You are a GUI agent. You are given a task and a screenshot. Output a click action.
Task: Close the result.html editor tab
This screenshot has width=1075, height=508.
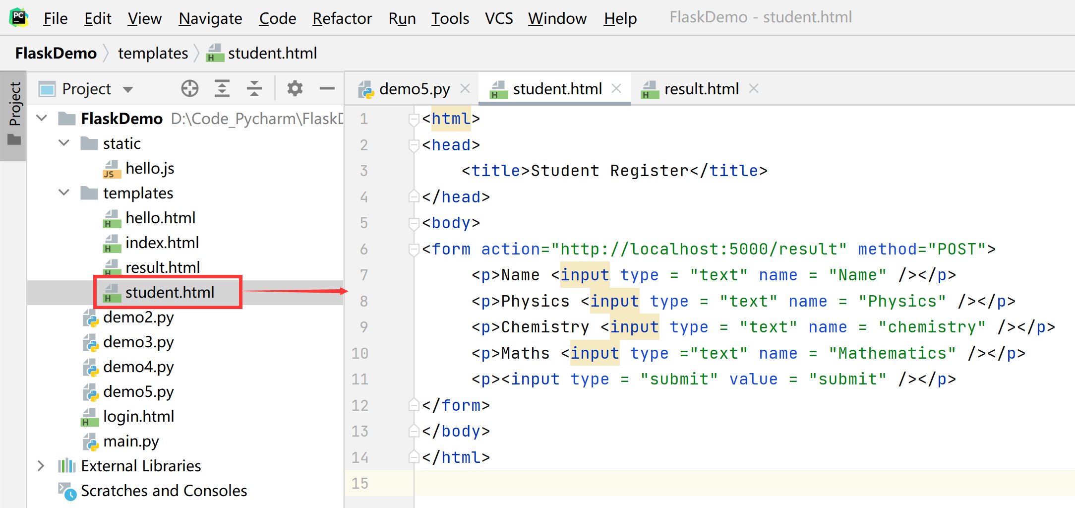click(754, 89)
